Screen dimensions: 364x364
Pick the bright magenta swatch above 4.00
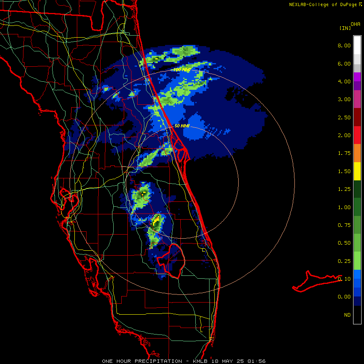point(357,77)
